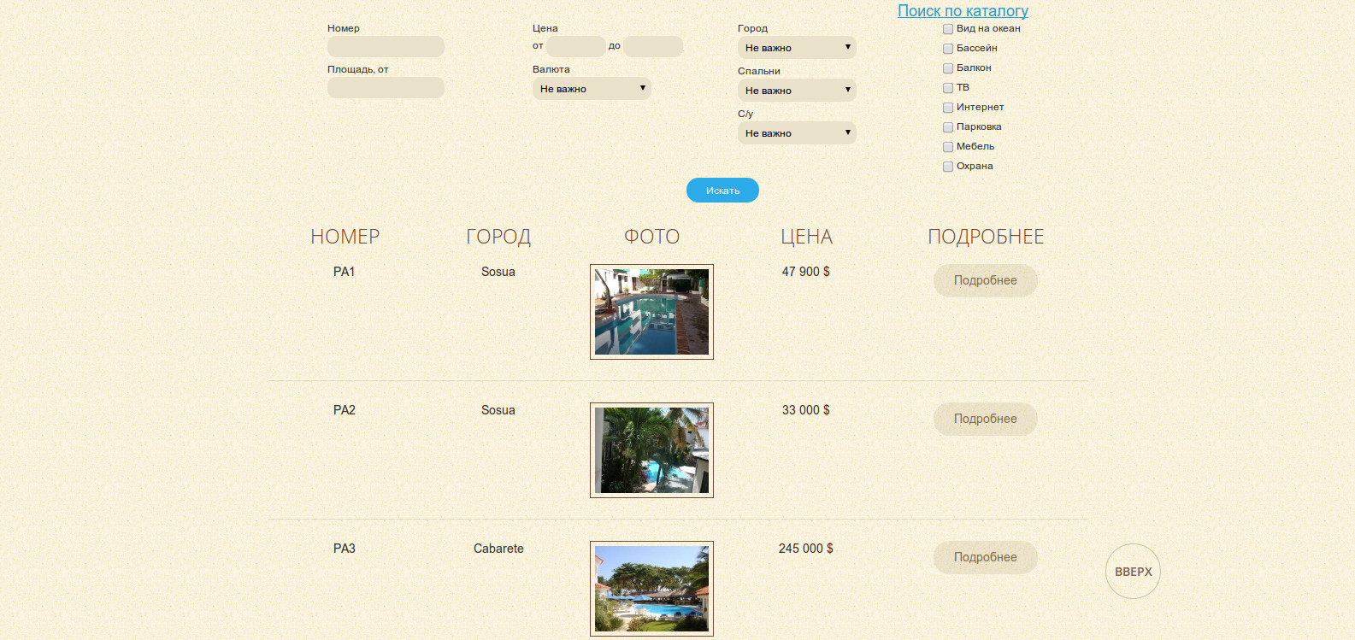
Task: Click the Cabarete city cell
Action: pyautogui.click(x=498, y=549)
